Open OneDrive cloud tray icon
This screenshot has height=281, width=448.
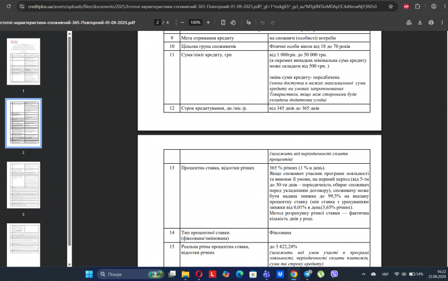373,274
